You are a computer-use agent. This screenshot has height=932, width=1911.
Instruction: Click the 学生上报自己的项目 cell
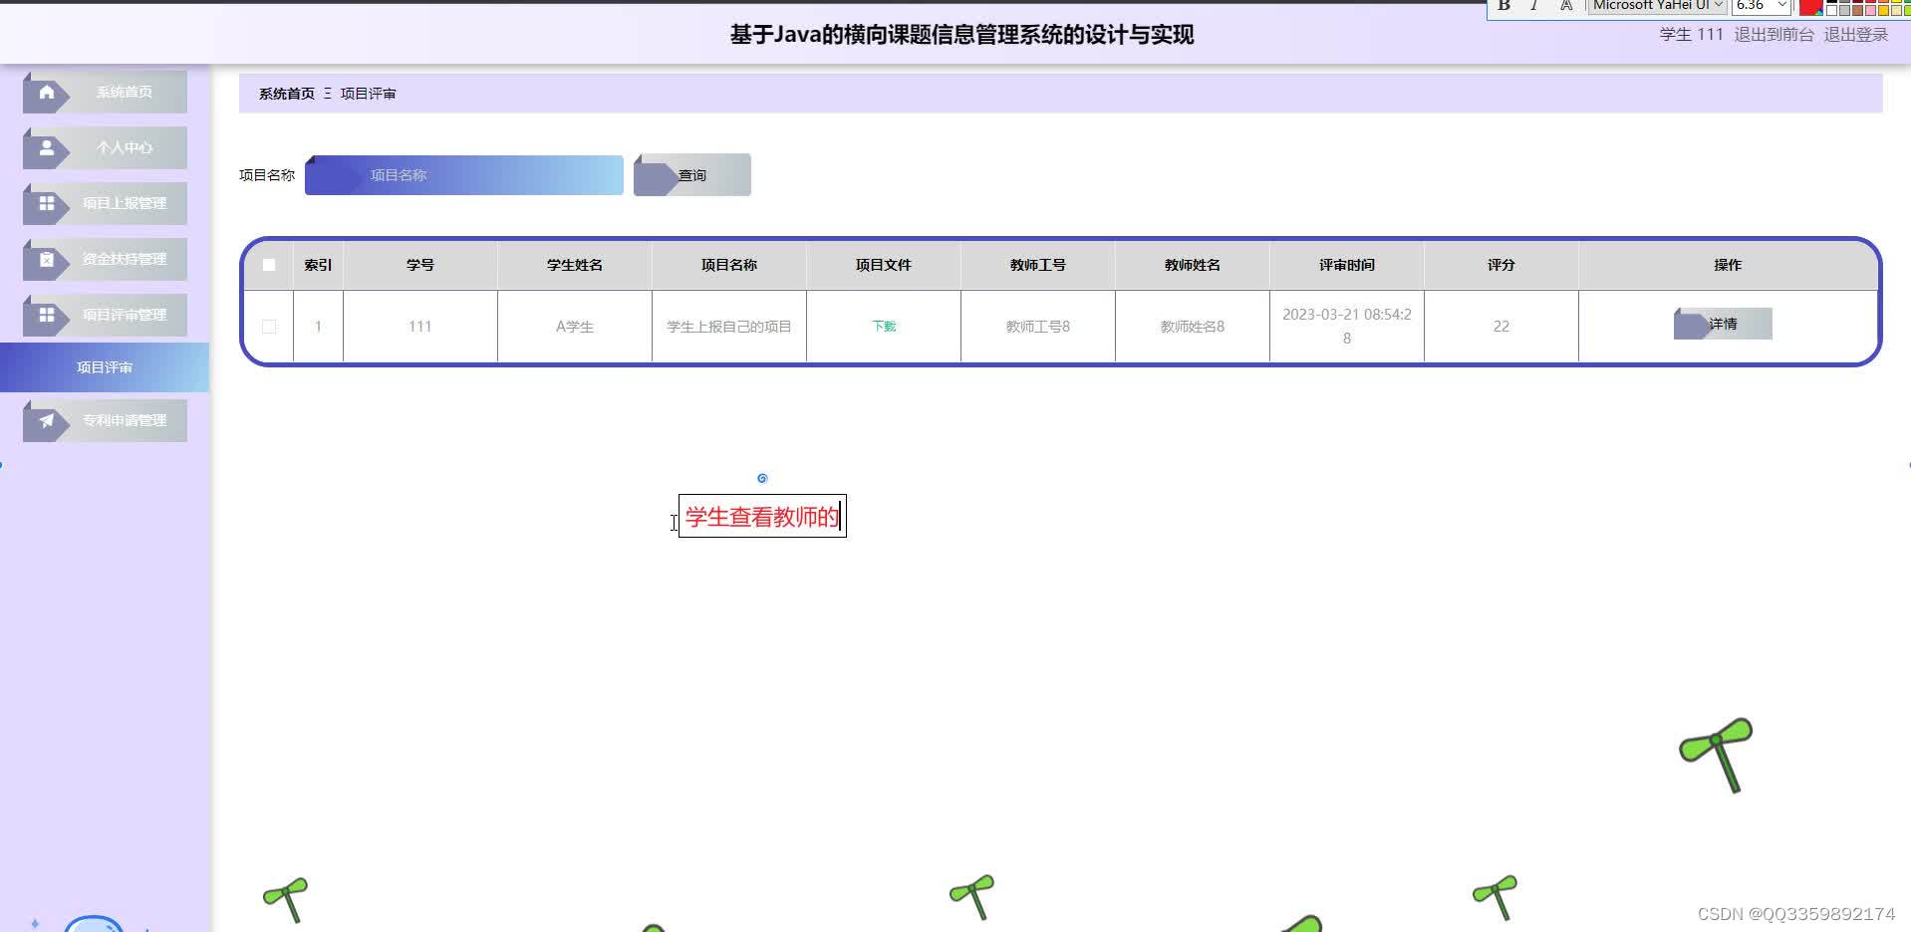[x=729, y=327]
